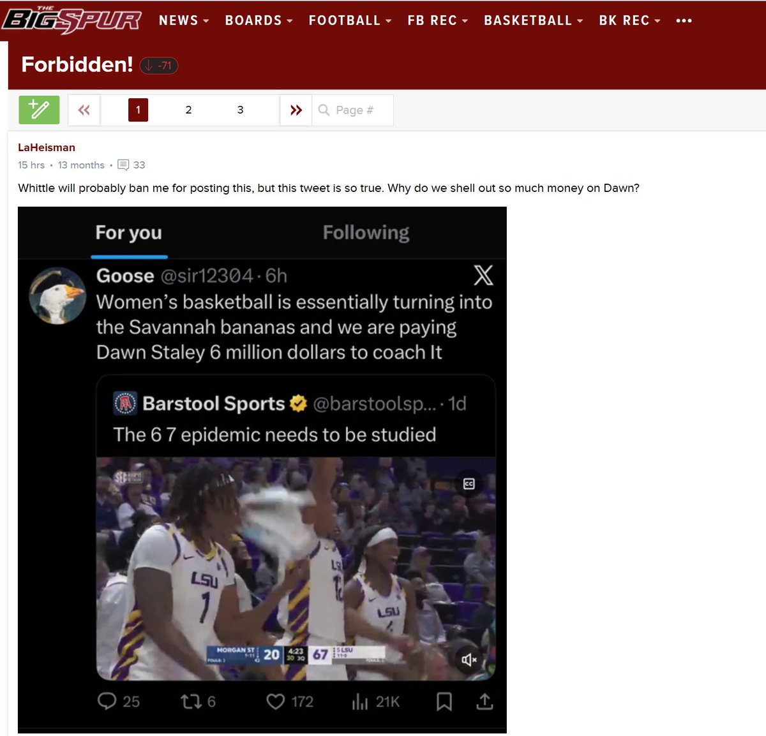Expand the BK REC dropdown
766x736 pixels.
click(x=629, y=20)
